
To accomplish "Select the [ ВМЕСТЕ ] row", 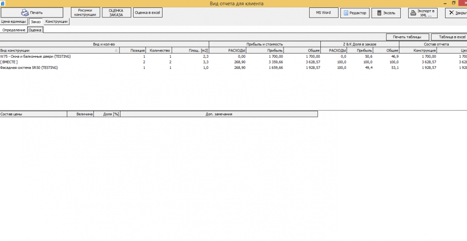I will [x=233, y=62].
